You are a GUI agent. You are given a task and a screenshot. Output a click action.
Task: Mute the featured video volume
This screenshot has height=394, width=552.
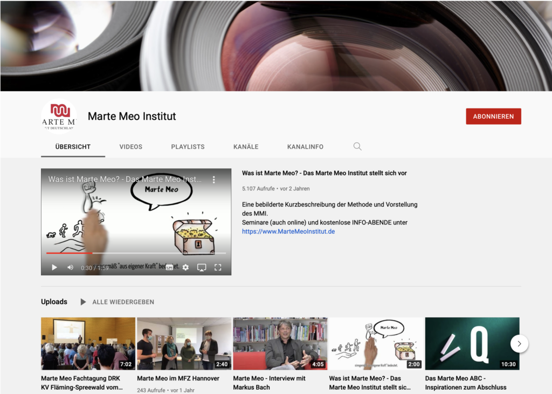pos(71,268)
